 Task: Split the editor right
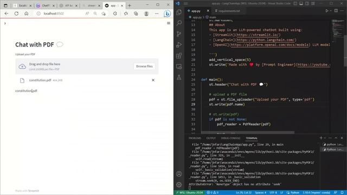(336, 11)
